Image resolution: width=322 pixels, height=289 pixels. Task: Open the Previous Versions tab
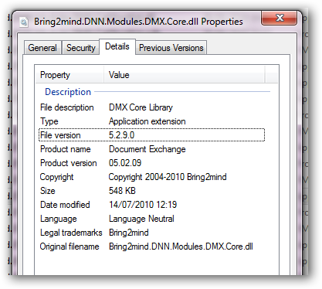(x=171, y=48)
